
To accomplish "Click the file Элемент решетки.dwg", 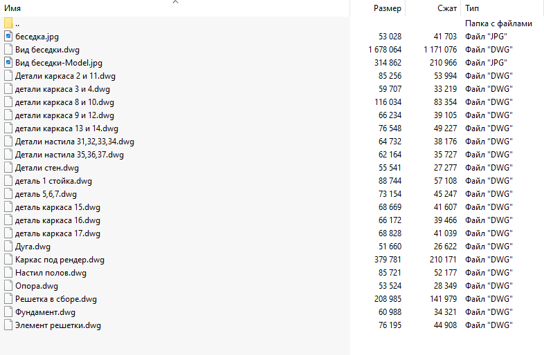I will [58, 325].
